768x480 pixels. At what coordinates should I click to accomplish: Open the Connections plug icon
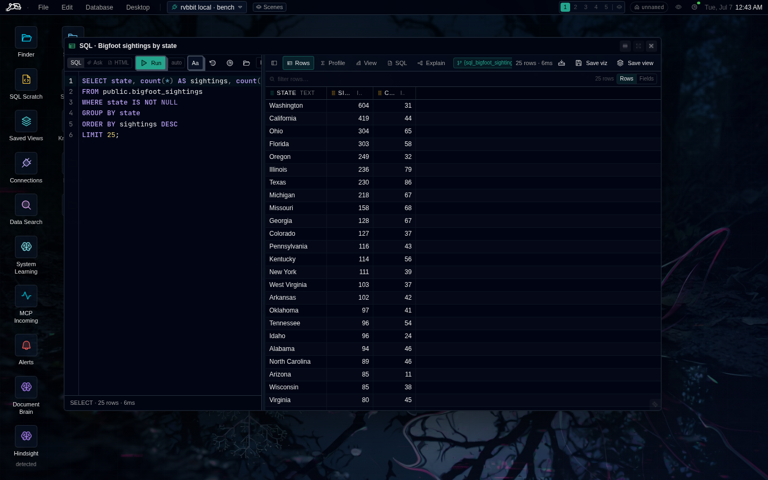pyautogui.click(x=26, y=163)
